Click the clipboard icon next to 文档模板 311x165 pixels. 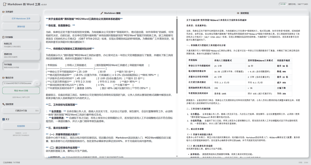pyautogui.click(x=3, y=37)
